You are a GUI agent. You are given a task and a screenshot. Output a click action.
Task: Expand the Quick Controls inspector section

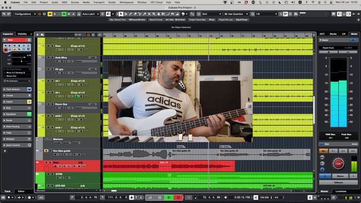(17, 145)
